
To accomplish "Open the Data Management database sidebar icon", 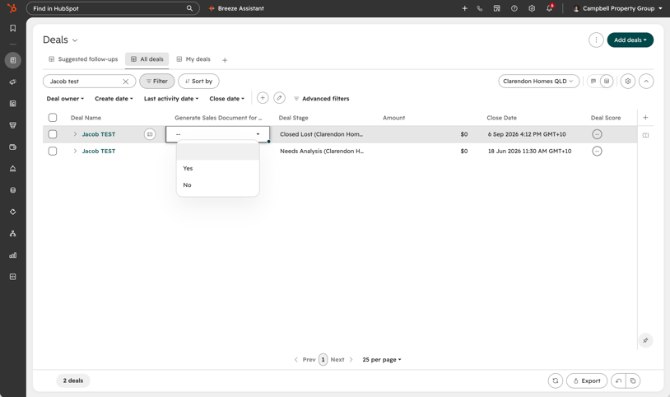I will (x=13, y=190).
